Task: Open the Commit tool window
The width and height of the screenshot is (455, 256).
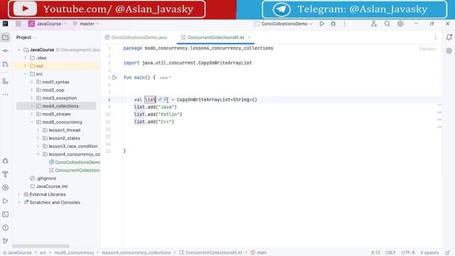Action: pyautogui.click(x=5, y=50)
